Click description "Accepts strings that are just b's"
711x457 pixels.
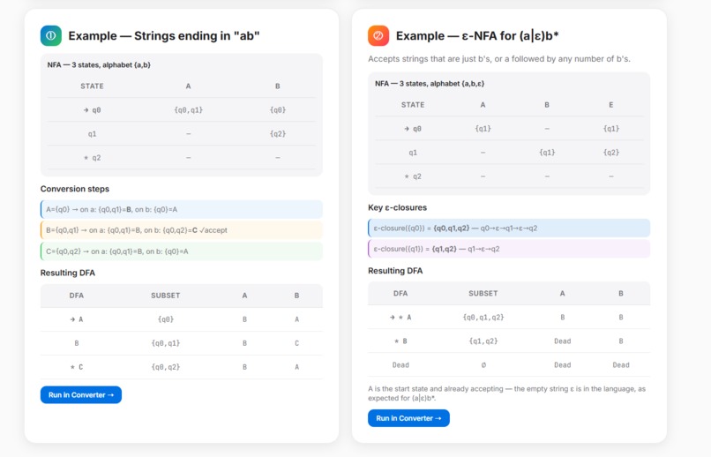[x=498, y=59]
